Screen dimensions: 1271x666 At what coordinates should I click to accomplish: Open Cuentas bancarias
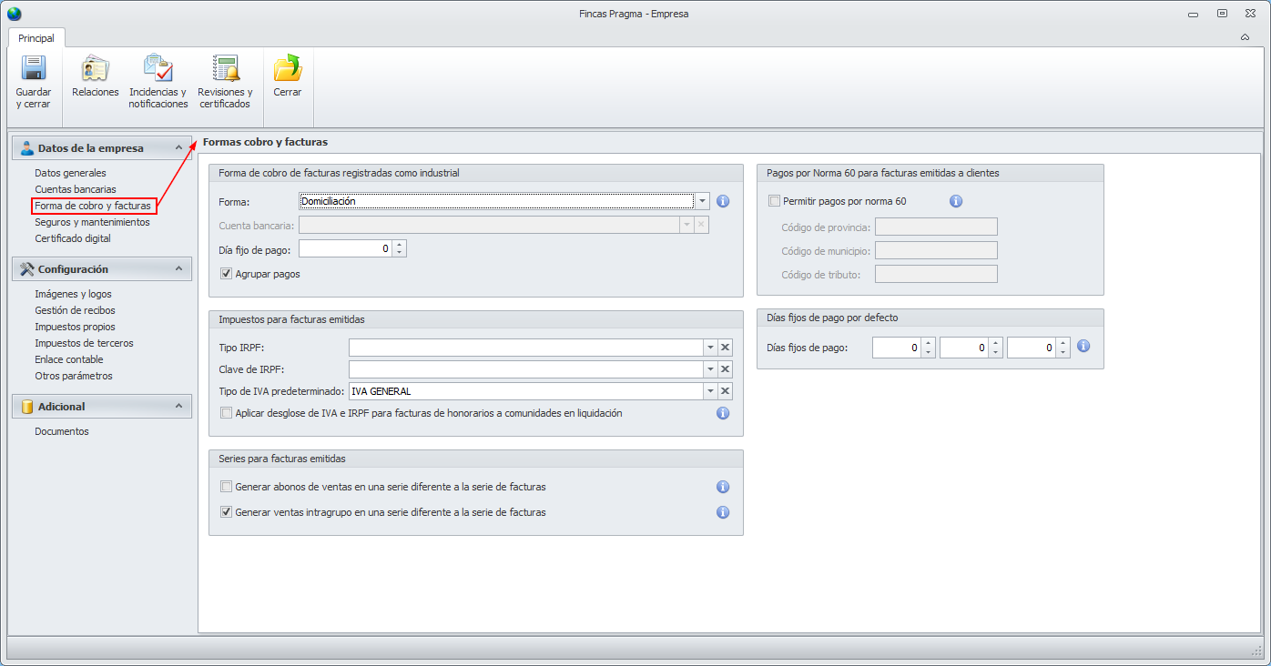[76, 189]
